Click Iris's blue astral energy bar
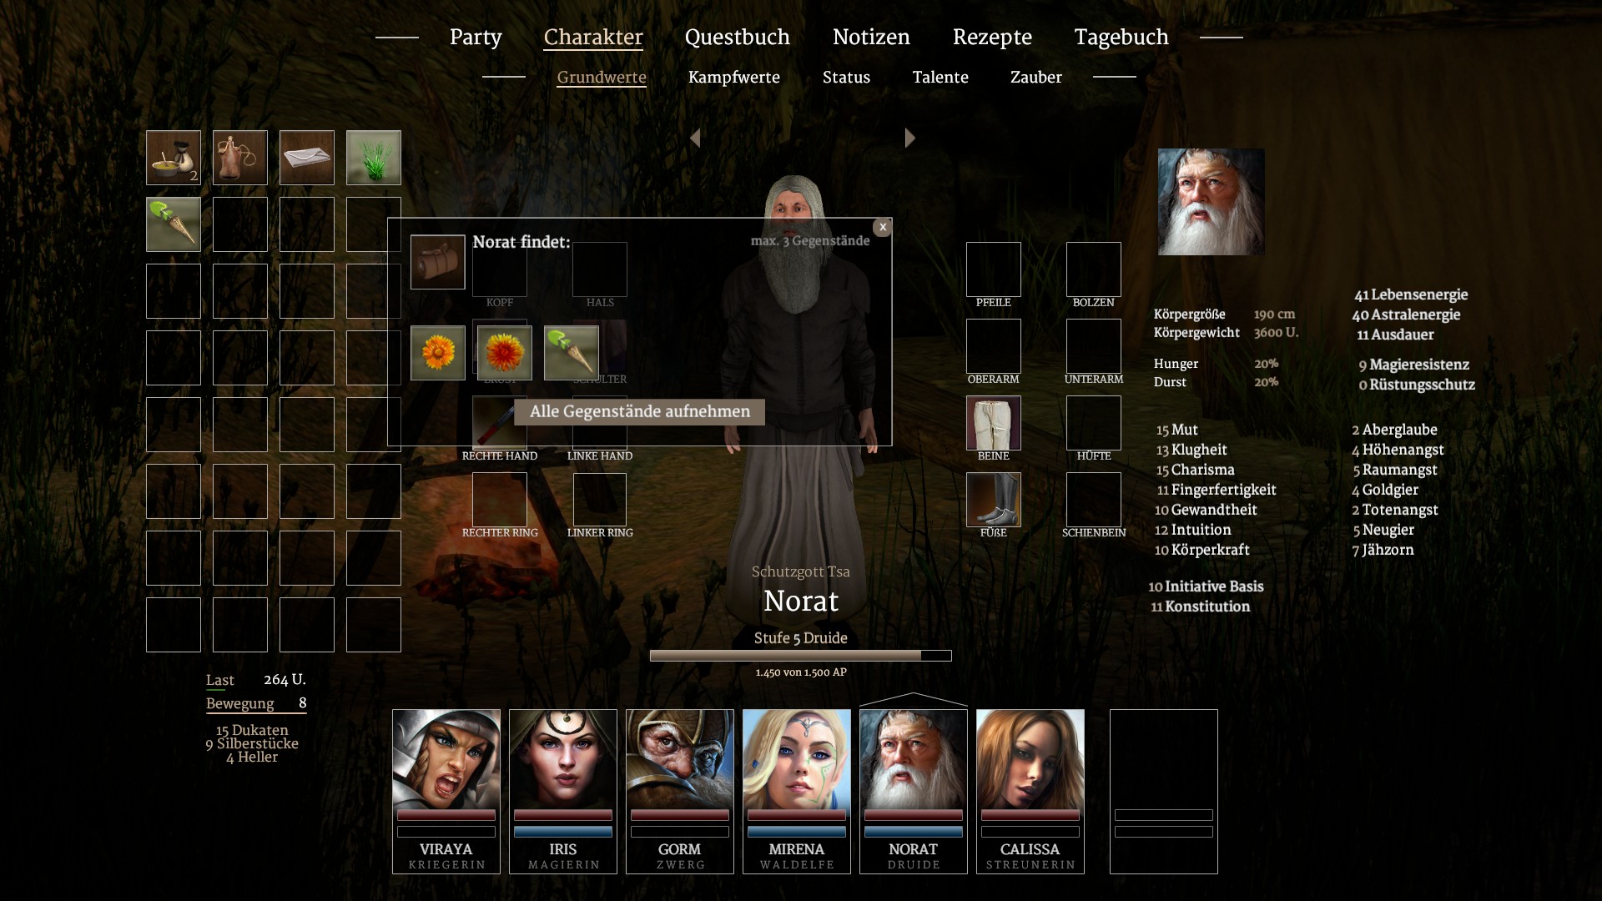The image size is (1602, 901). tap(563, 832)
